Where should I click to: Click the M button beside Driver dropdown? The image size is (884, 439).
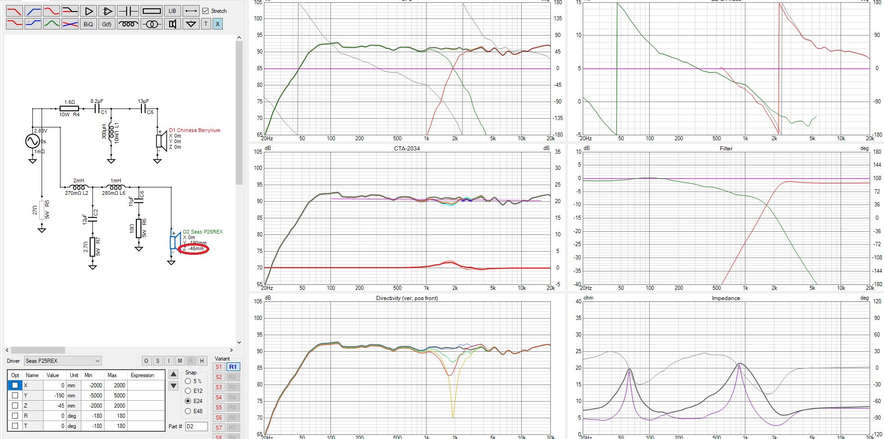[180, 361]
